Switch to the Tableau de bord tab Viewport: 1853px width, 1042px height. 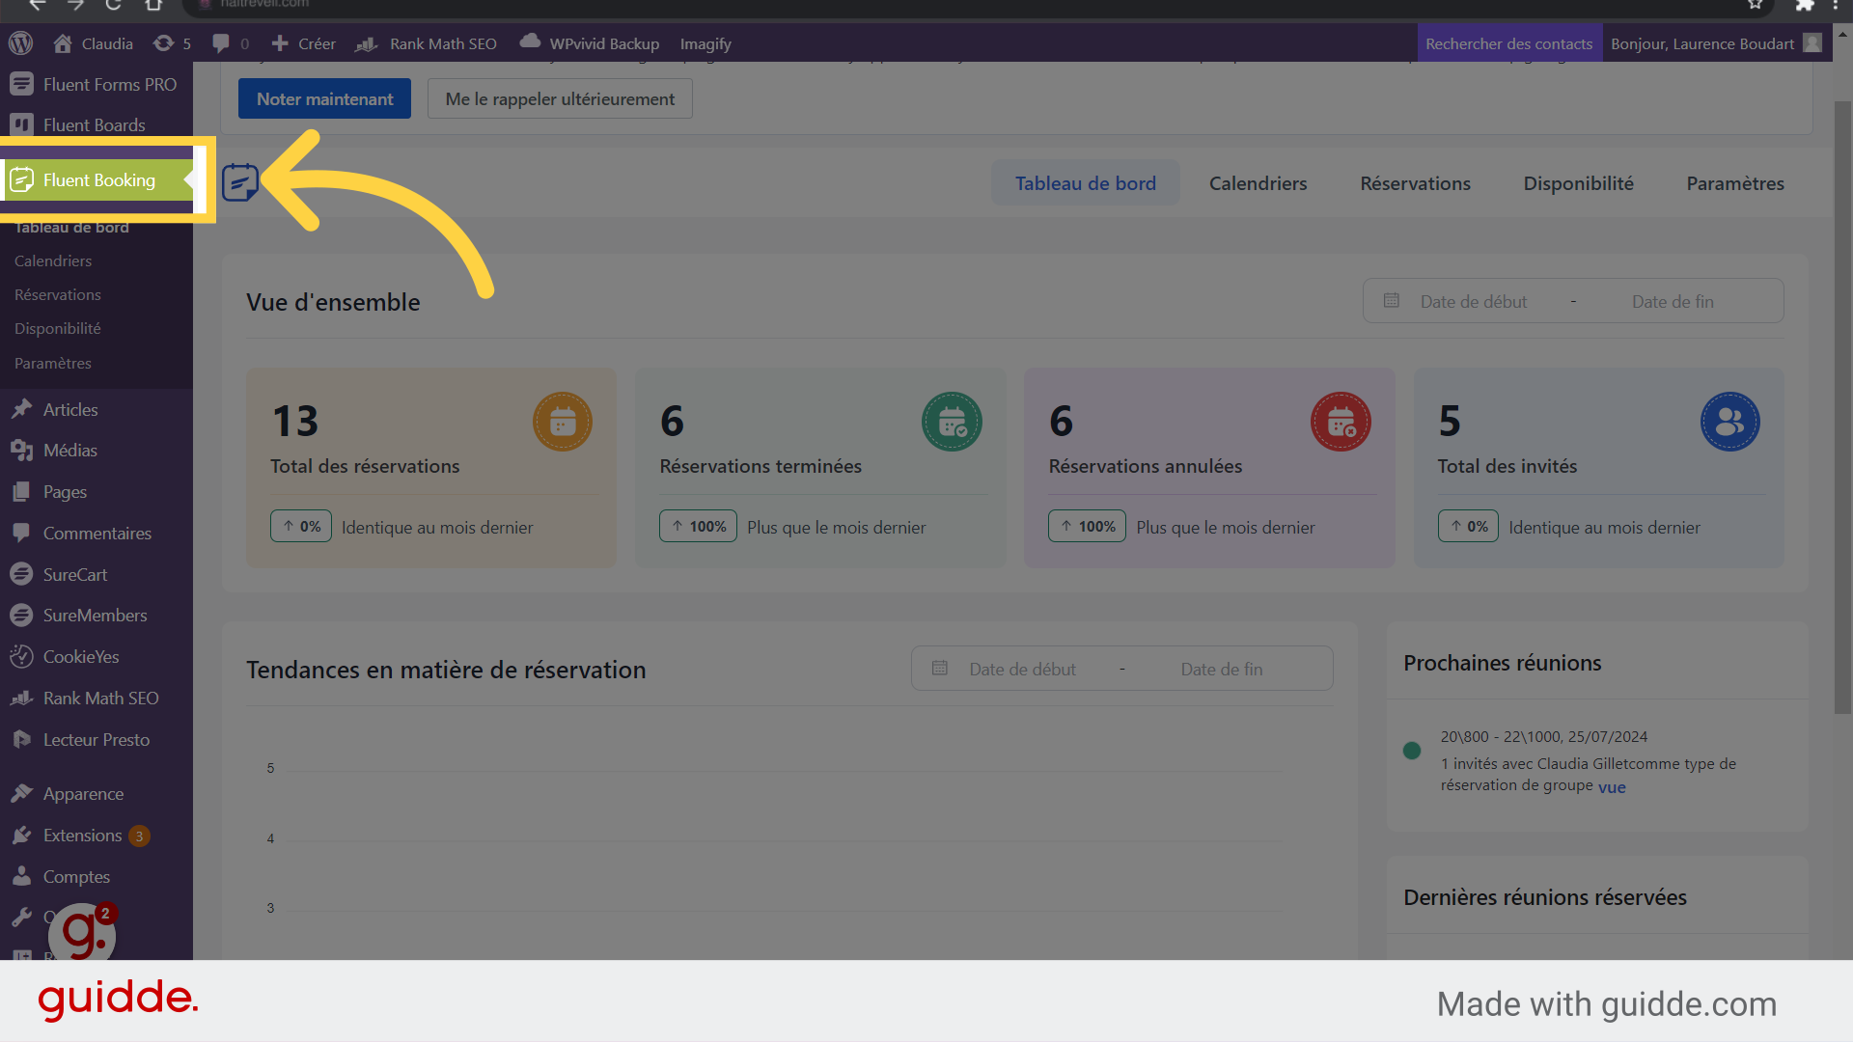pos(1085,183)
